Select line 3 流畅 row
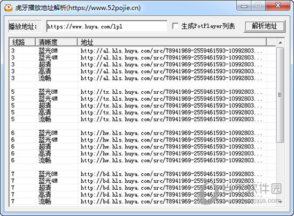The width and height of the screenshot is (294, 216). (143, 78)
